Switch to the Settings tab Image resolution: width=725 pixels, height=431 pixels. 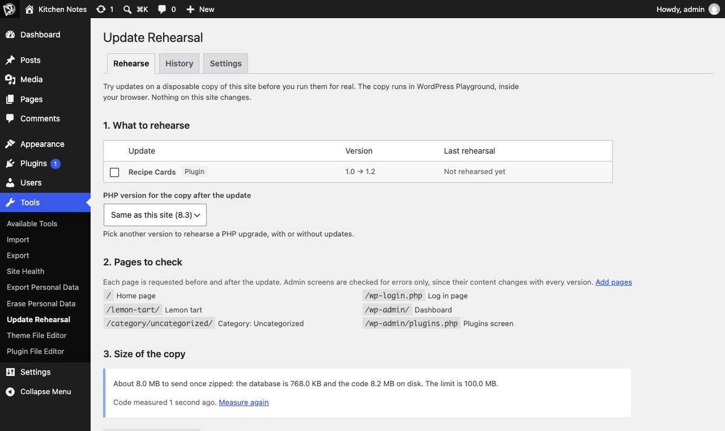click(226, 63)
